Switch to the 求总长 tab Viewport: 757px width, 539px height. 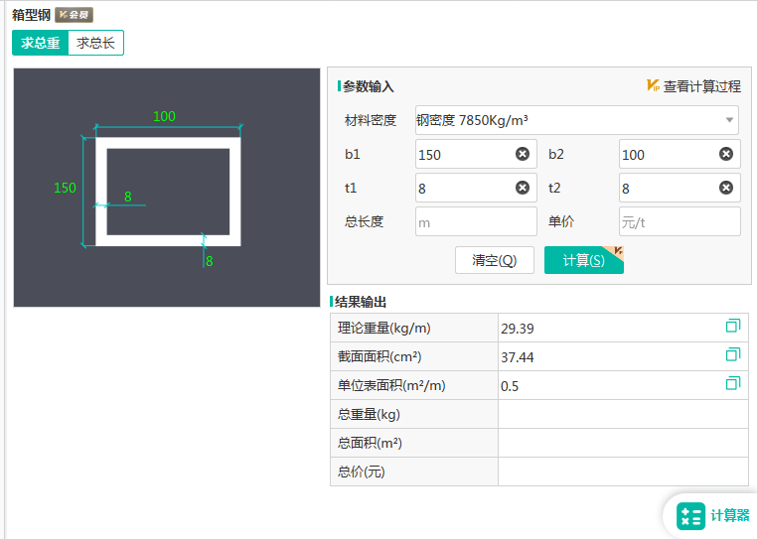95,43
